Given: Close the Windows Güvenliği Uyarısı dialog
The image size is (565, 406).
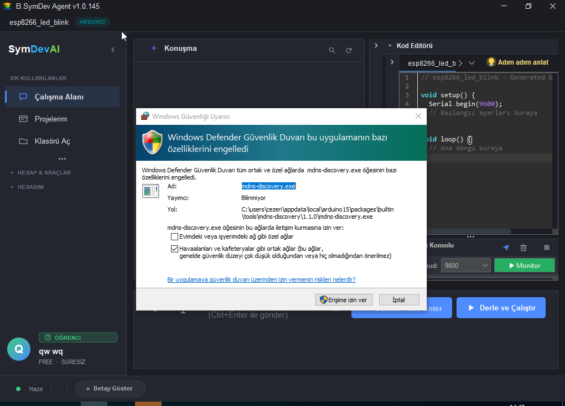Looking at the screenshot, I should [x=418, y=116].
